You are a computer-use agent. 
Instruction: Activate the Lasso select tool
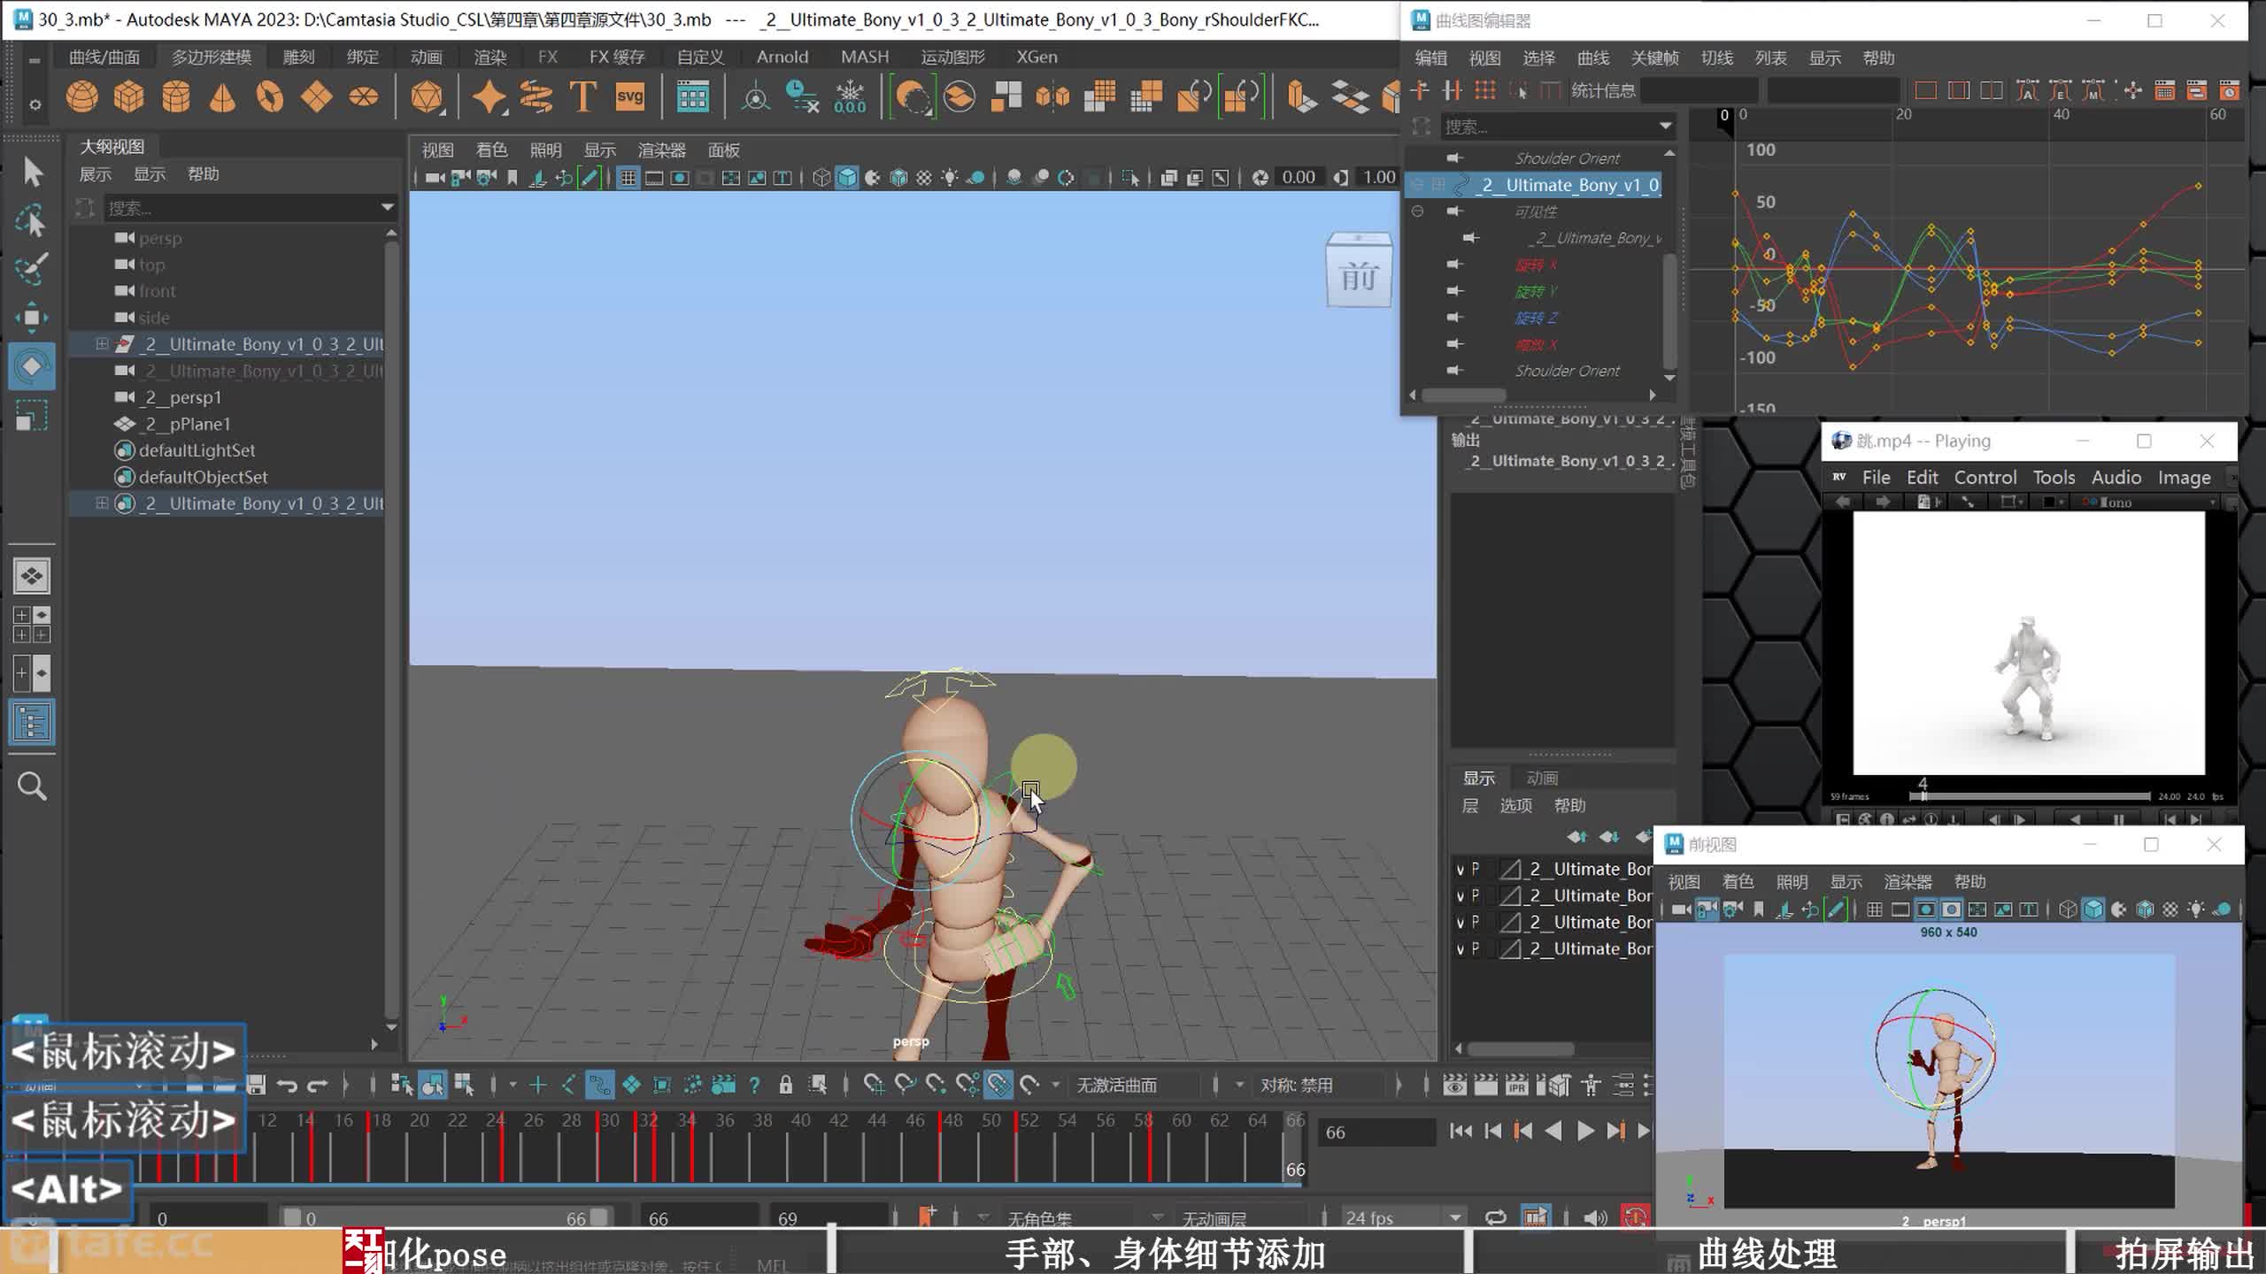pos(33,220)
